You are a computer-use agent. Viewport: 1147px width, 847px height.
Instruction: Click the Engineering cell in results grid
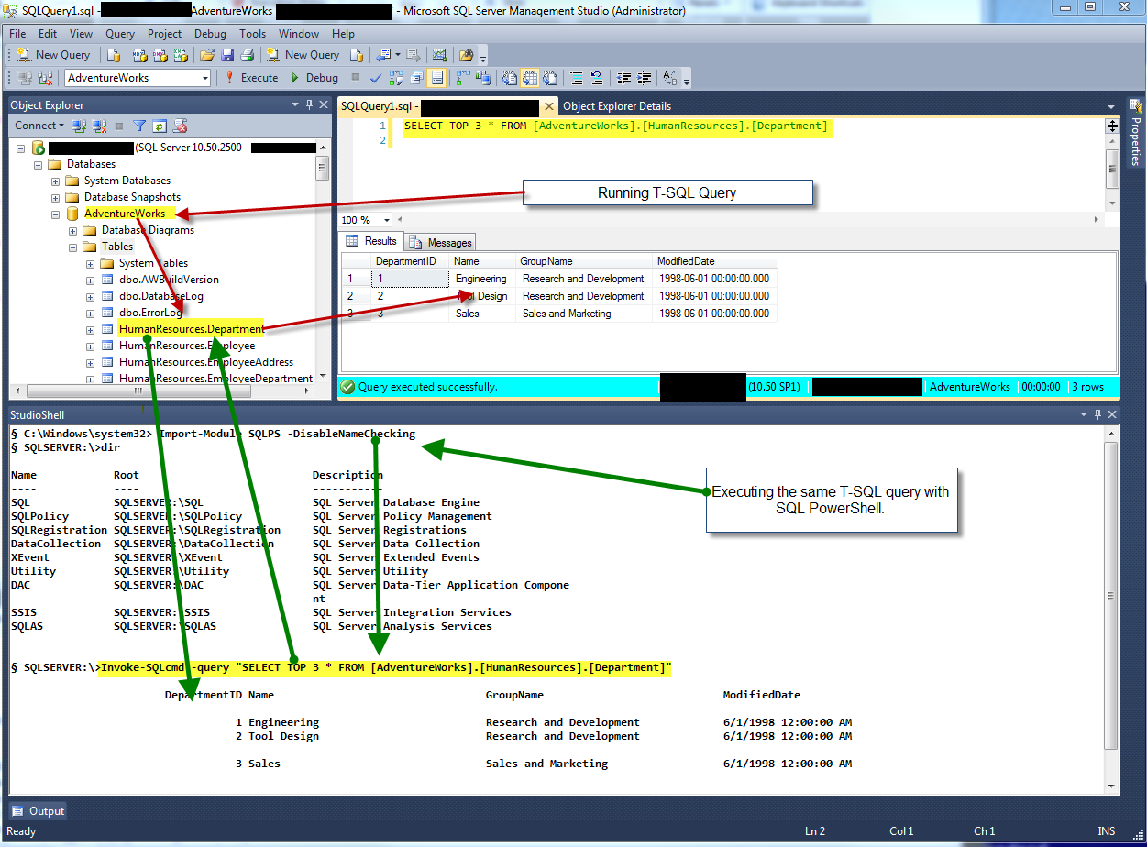pos(481,279)
